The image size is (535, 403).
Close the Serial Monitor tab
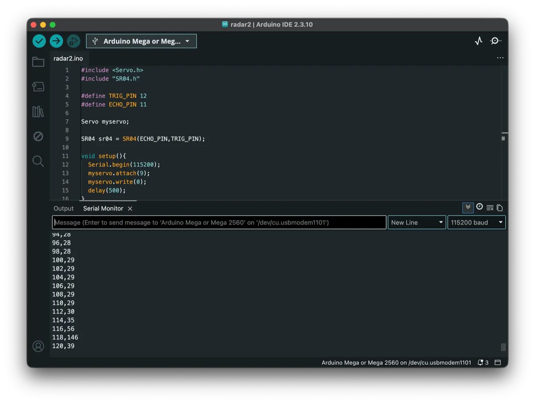coord(130,209)
